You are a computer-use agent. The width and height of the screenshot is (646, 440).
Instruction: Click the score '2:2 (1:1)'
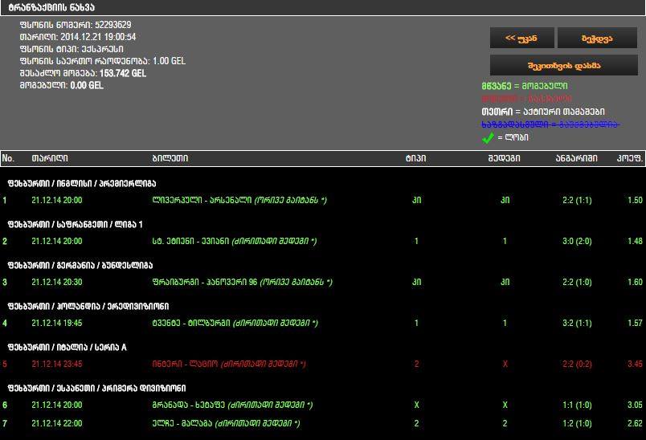[x=577, y=201]
